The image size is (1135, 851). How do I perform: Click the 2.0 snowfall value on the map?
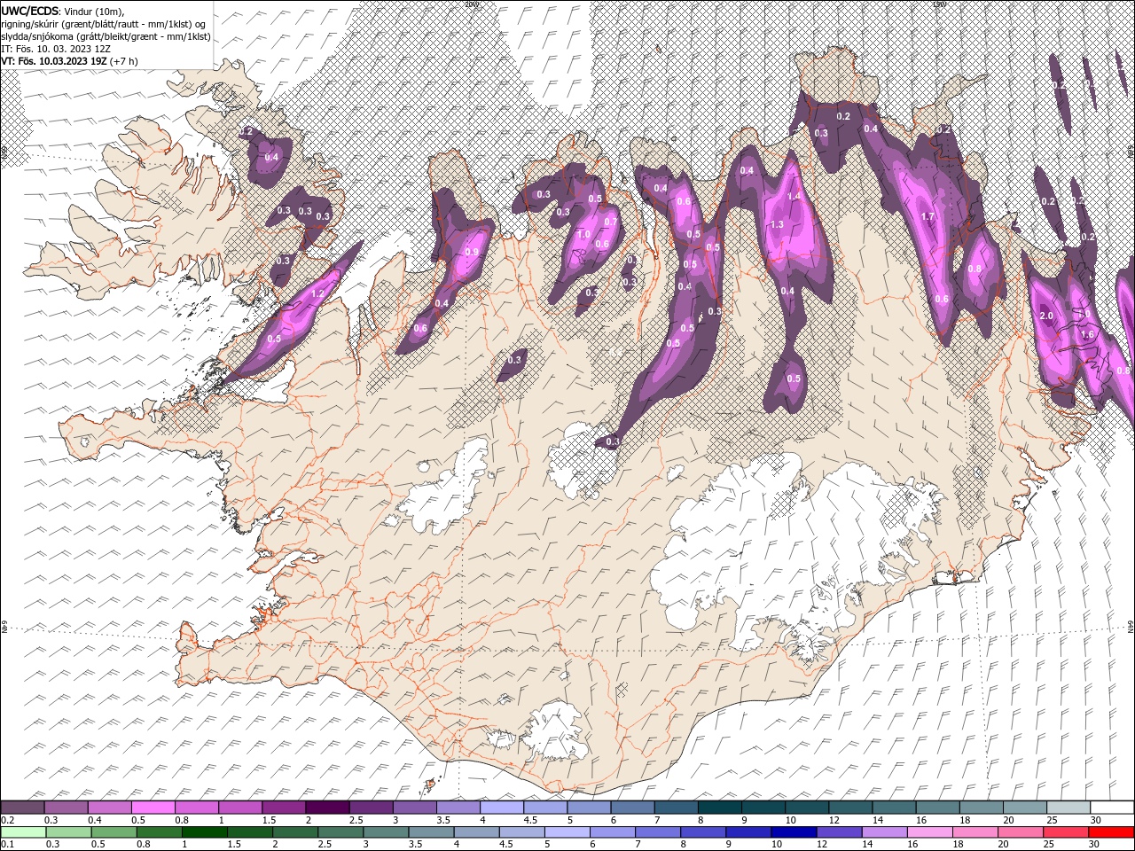[x=1045, y=316]
